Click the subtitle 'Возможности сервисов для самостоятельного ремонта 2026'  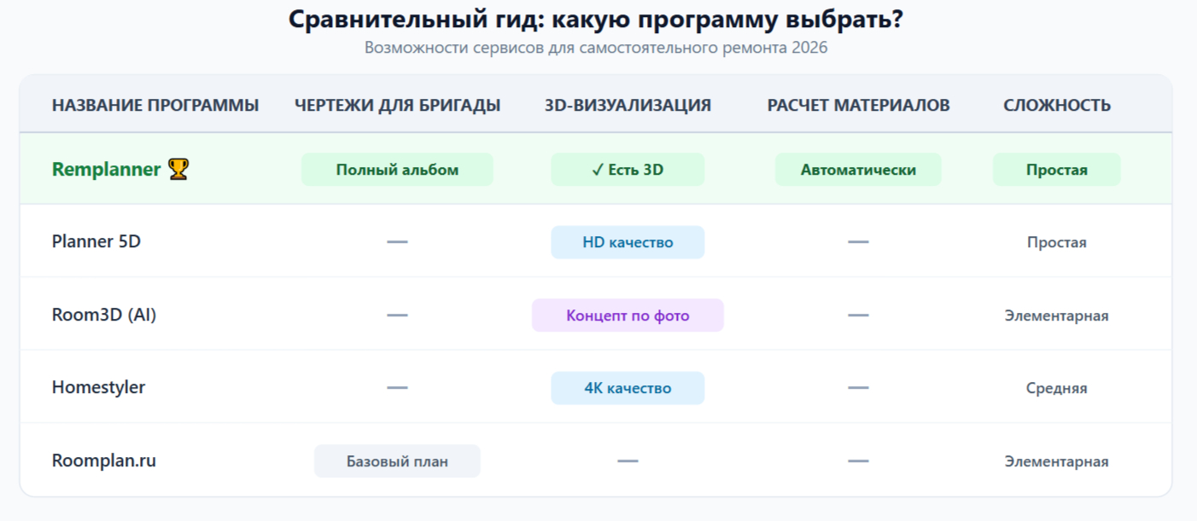[596, 48]
